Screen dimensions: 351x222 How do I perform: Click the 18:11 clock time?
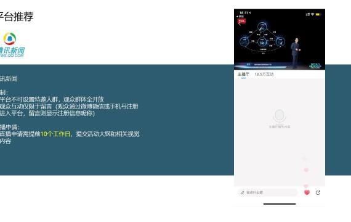(244, 13)
